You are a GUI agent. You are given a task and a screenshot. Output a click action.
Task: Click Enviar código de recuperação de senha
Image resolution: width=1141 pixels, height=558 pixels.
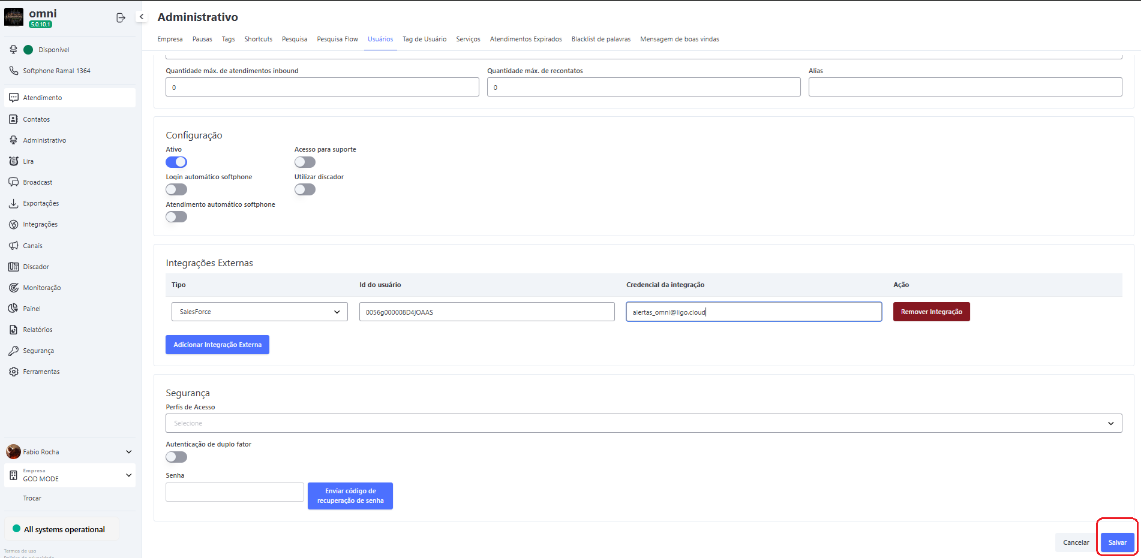click(x=350, y=496)
